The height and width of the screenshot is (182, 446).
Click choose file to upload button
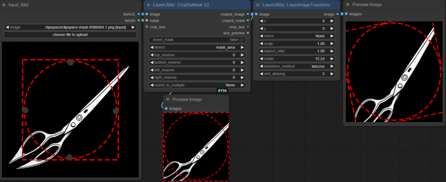click(70, 34)
